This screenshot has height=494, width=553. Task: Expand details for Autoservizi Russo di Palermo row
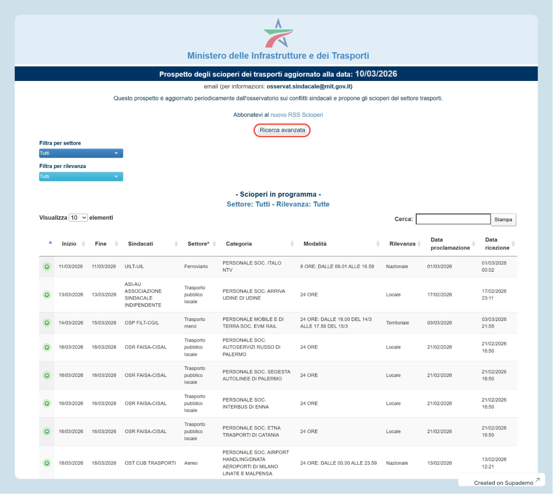coord(47,347)
